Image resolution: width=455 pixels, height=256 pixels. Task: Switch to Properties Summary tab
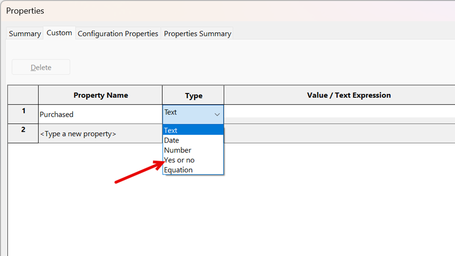(x=198, y=34)
